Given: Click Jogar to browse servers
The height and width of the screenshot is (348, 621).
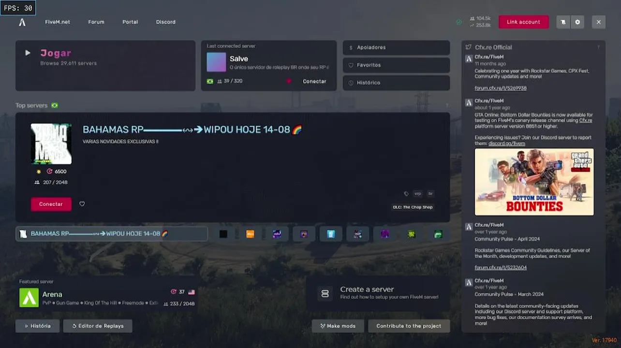Looking at the screenshot, I should [105, 65].
